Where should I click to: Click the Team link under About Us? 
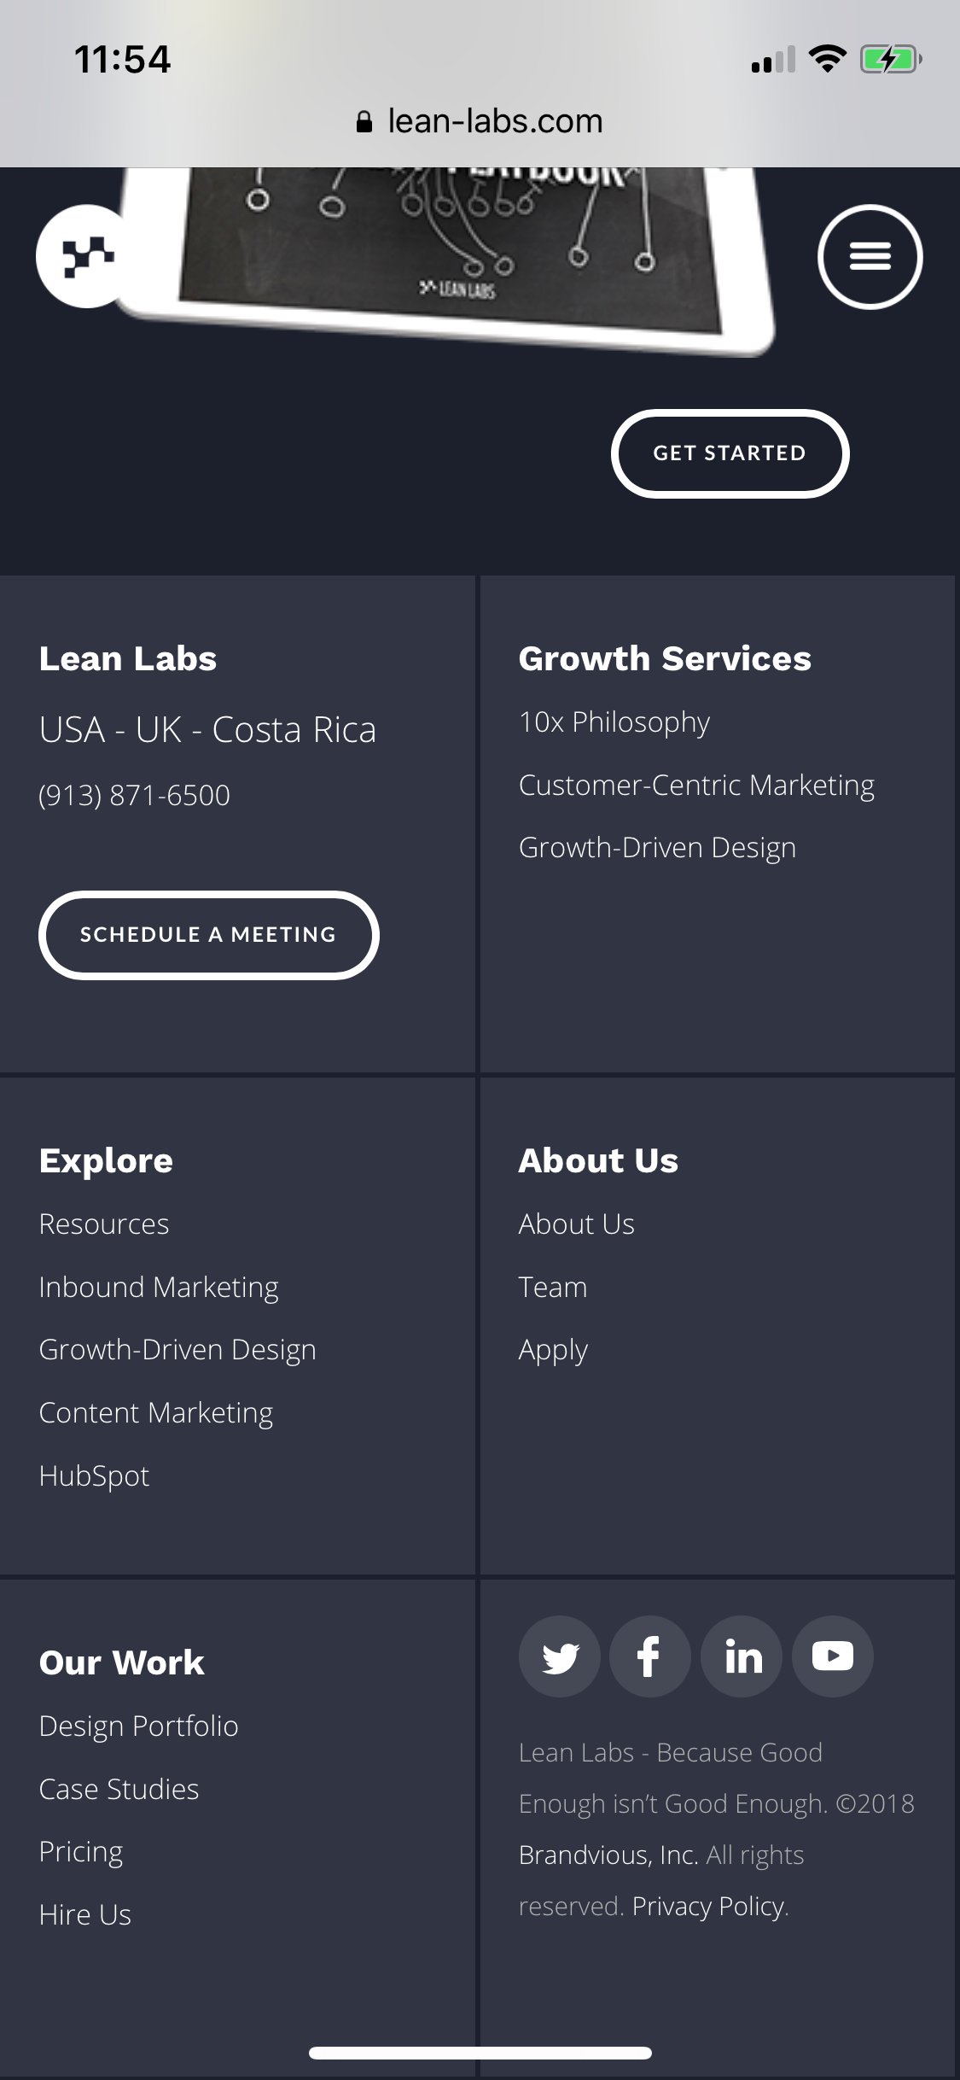pos(552,1286)
